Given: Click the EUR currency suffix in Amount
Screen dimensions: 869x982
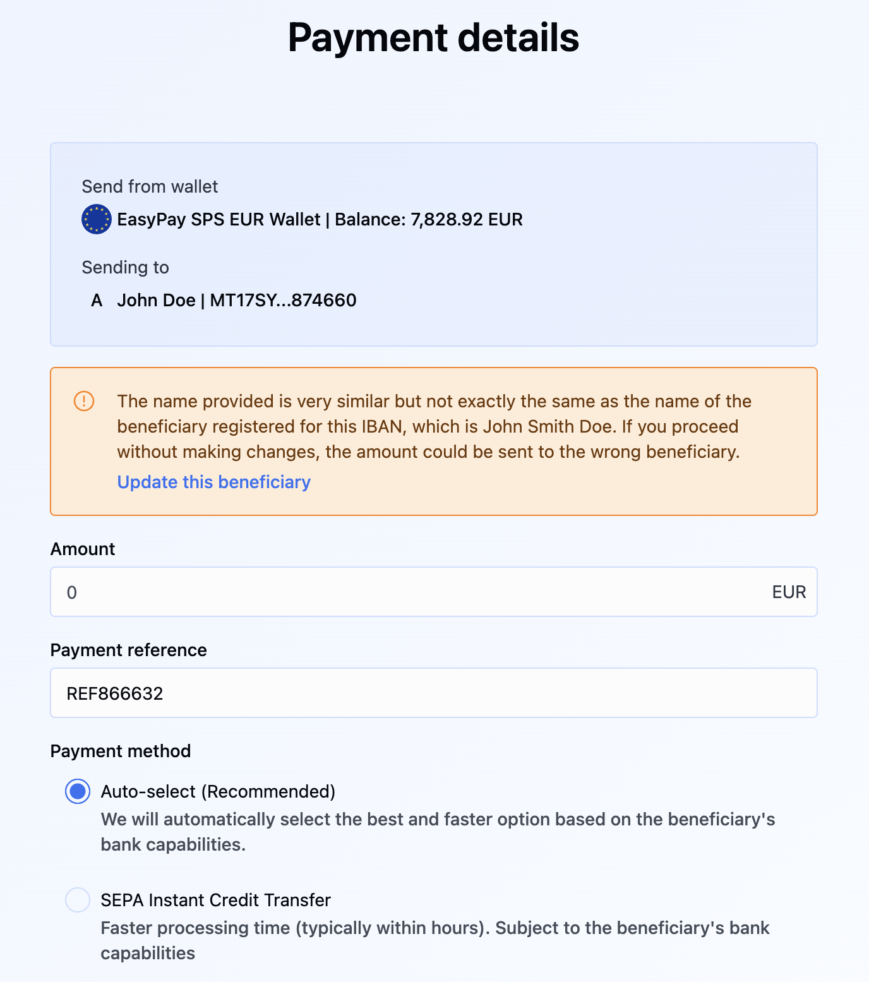Looking at the screenshot, I should pos(789,592).
